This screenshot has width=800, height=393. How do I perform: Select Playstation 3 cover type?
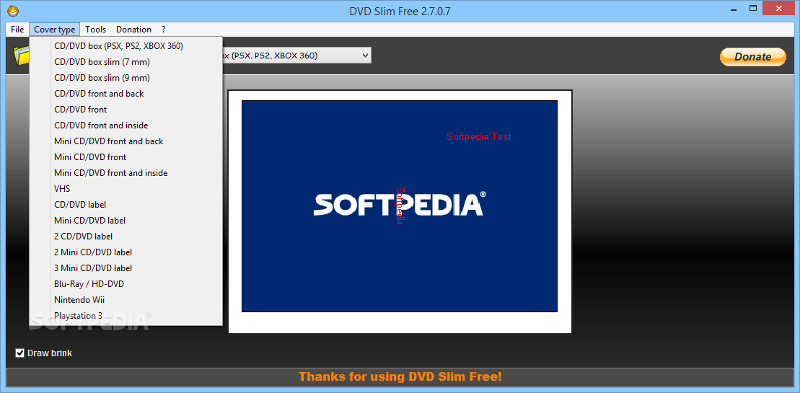[126, 316]
